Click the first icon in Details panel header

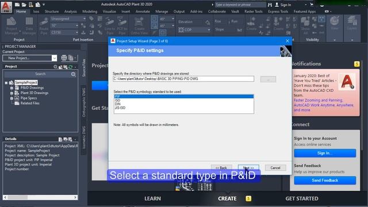[60, 139]
